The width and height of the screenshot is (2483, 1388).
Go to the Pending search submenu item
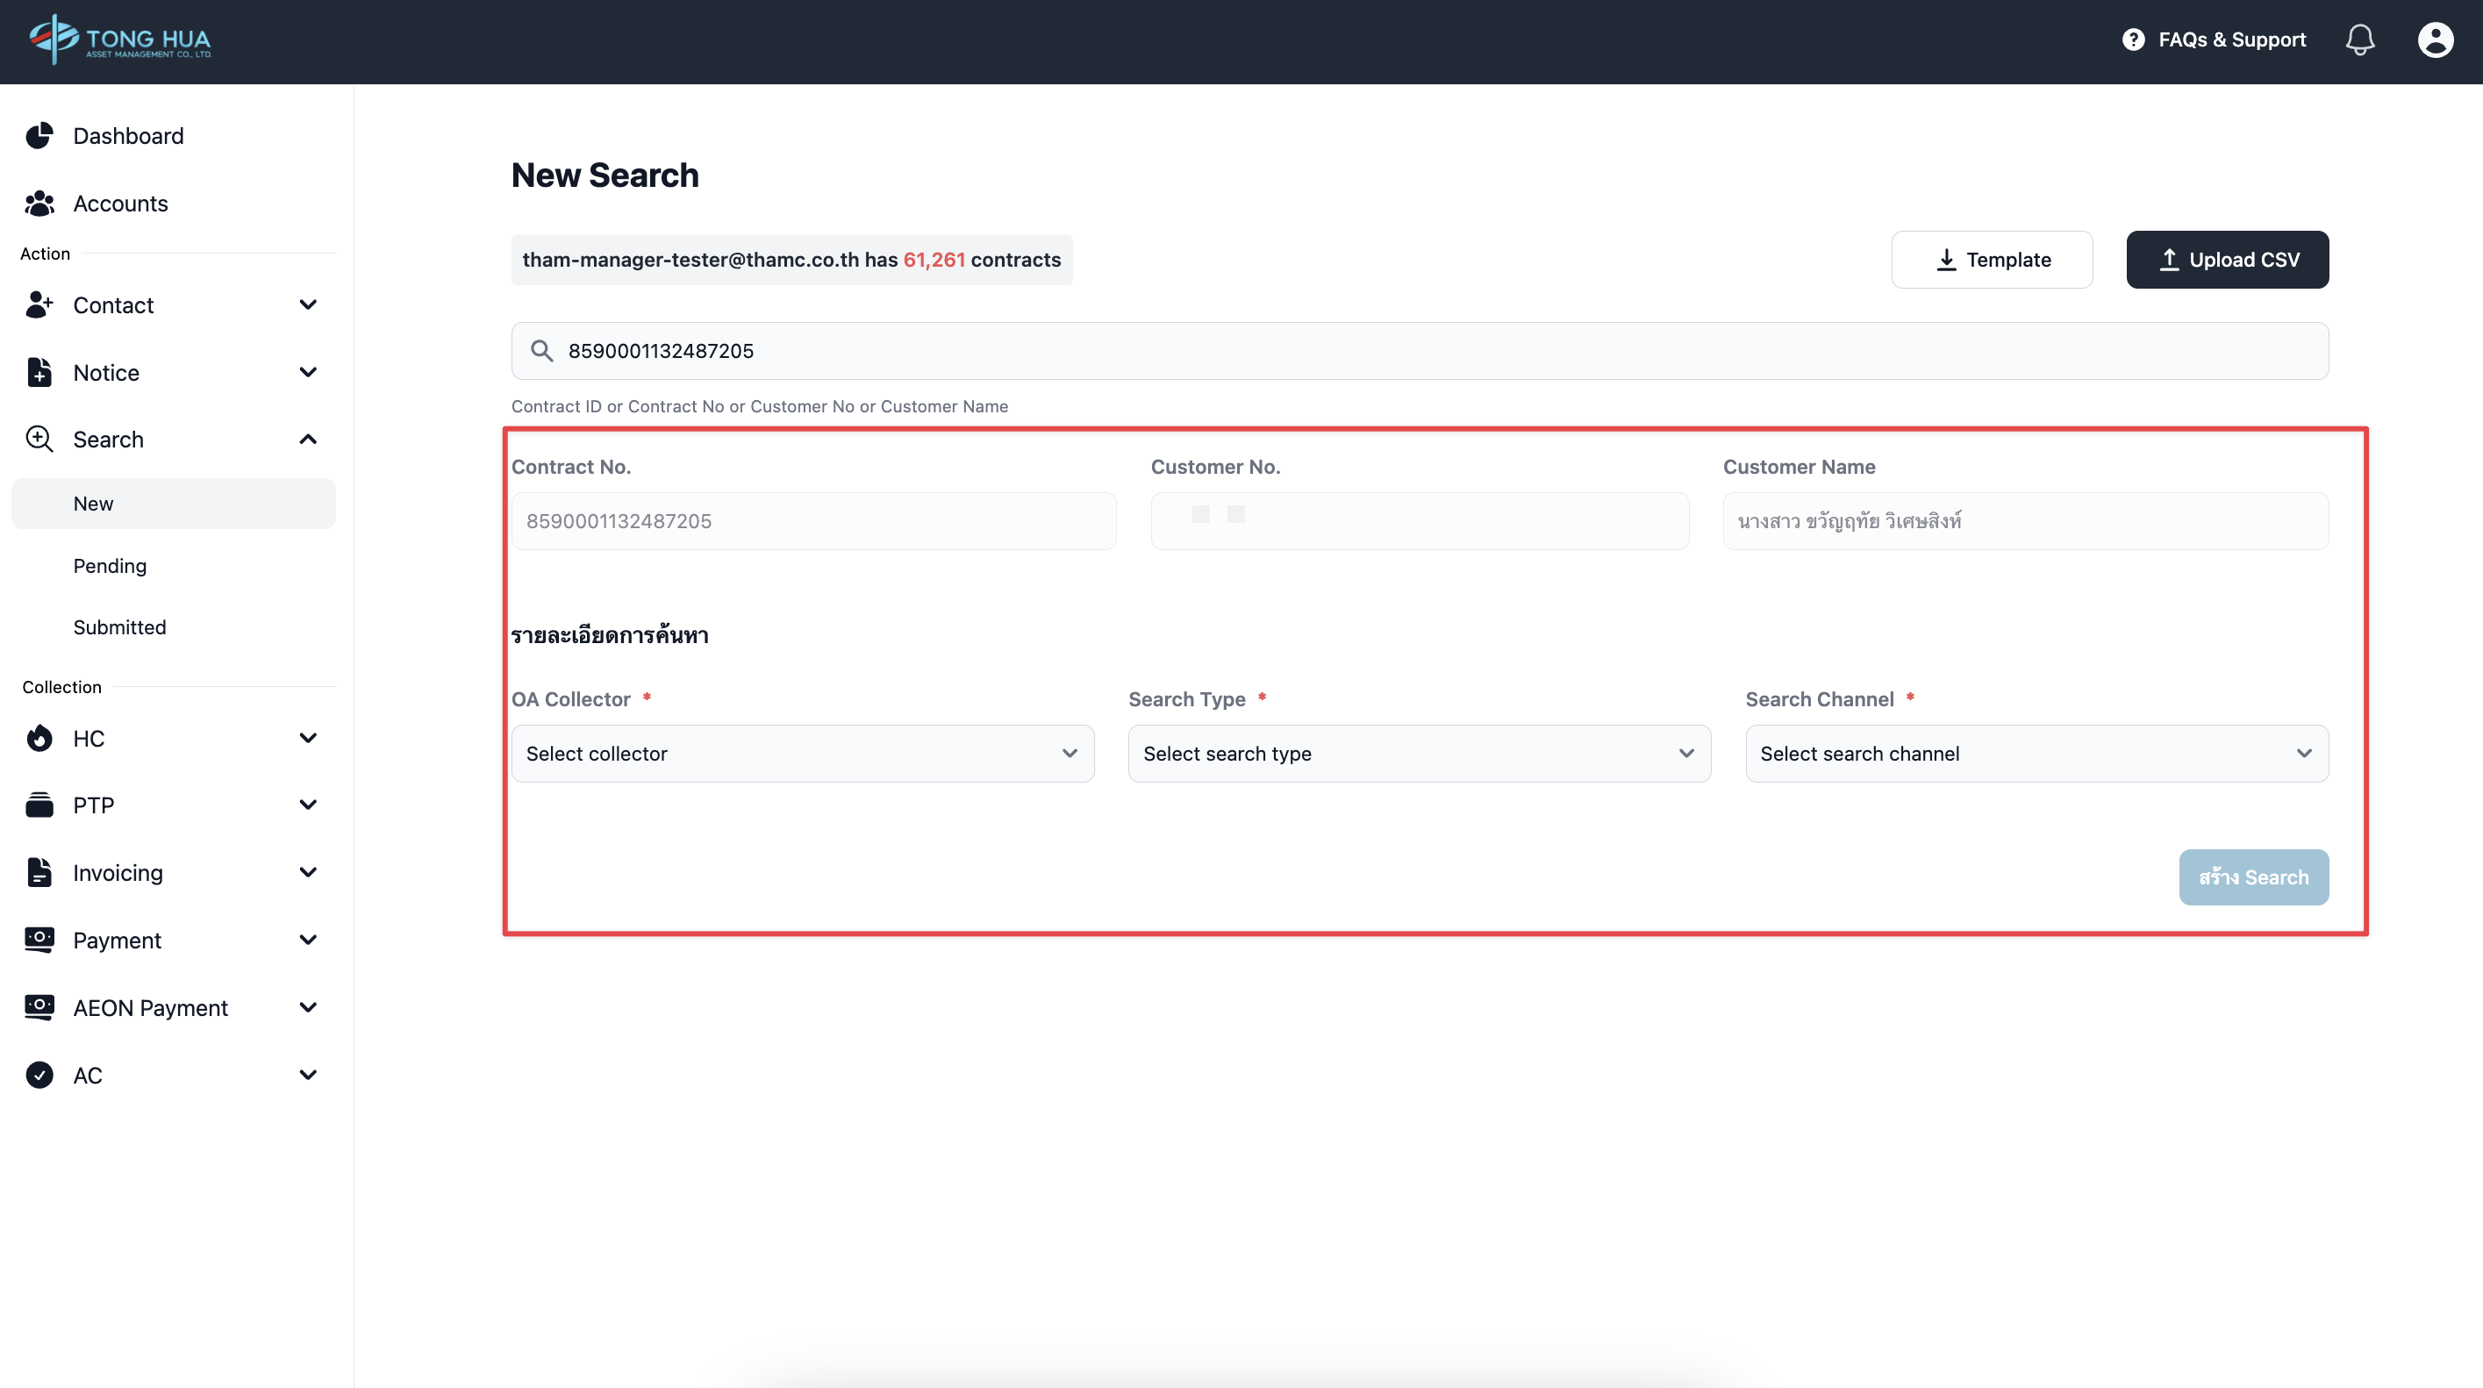click(110, 566)
